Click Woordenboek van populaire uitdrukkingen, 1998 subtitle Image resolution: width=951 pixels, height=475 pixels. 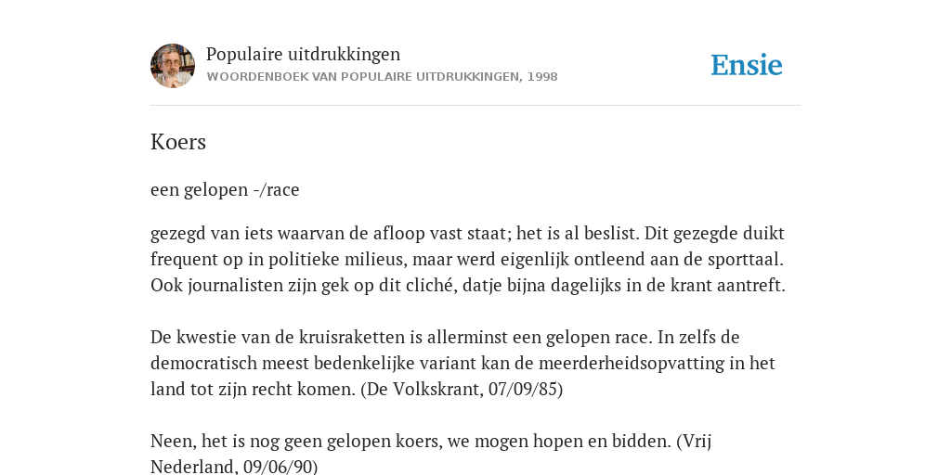pos(382,77)
